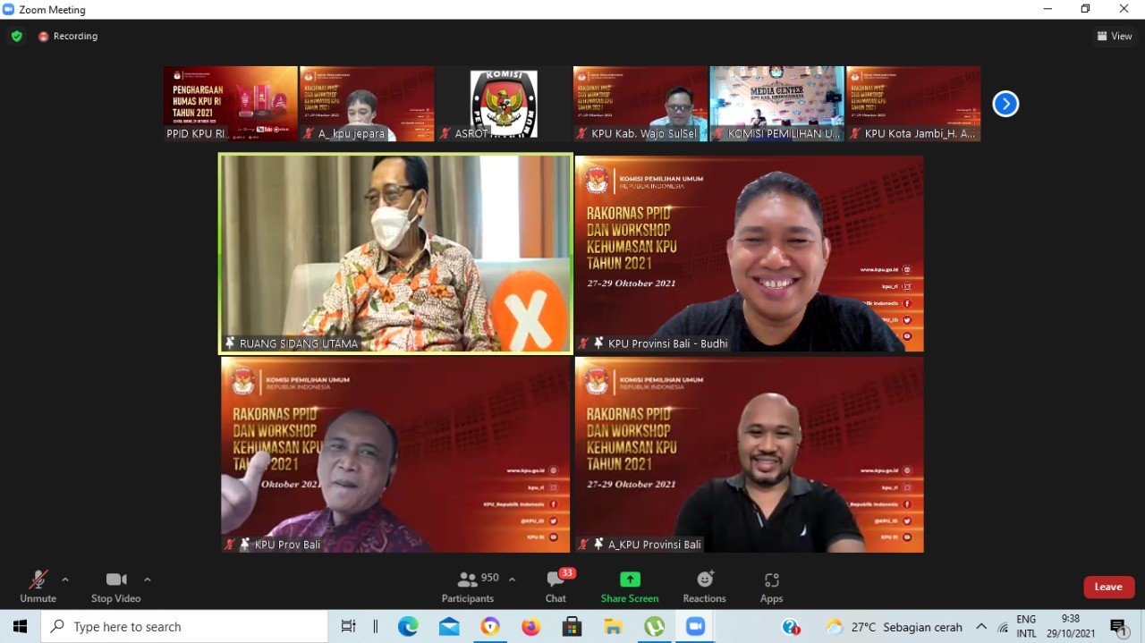Expand the participants options caret
This screenshot has width=1145, height=643.
tap(512, 580)
